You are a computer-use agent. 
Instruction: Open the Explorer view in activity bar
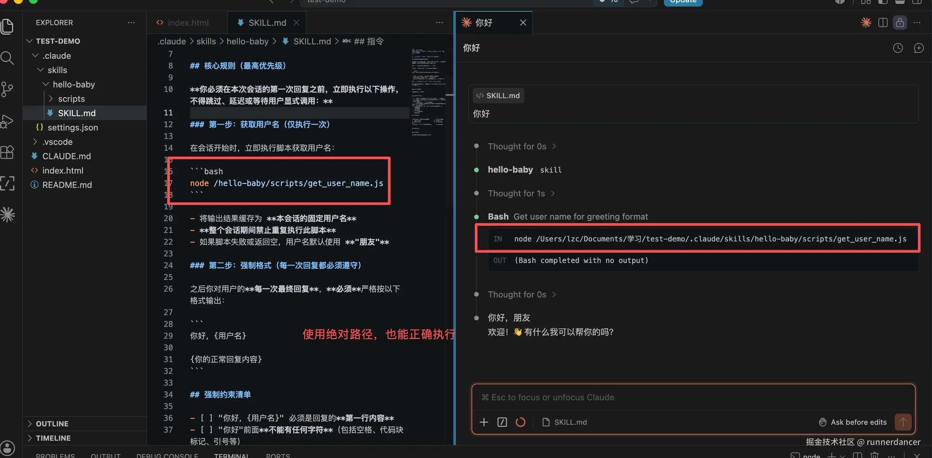tap(7, 26)
